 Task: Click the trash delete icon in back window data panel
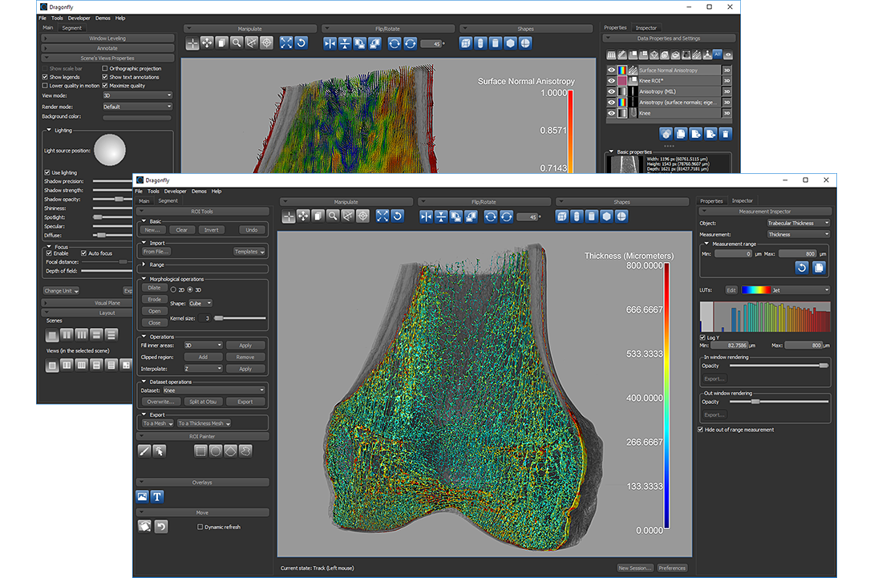click(x=725, y=134)
